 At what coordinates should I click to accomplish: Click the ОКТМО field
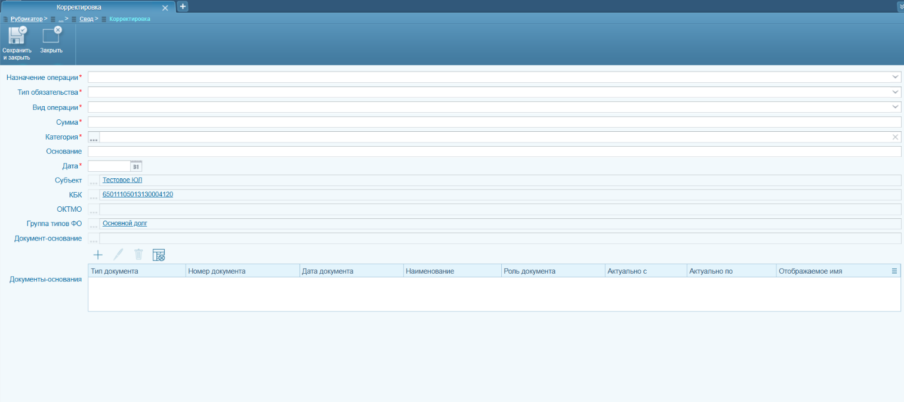coord(500,209)
